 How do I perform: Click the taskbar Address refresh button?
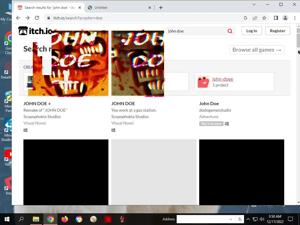240,219
